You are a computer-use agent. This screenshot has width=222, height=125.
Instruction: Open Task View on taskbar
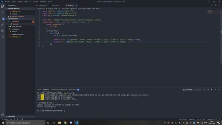(x=54, y=123)
